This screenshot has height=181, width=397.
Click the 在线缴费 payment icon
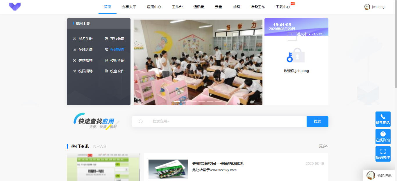coord(106,39)
